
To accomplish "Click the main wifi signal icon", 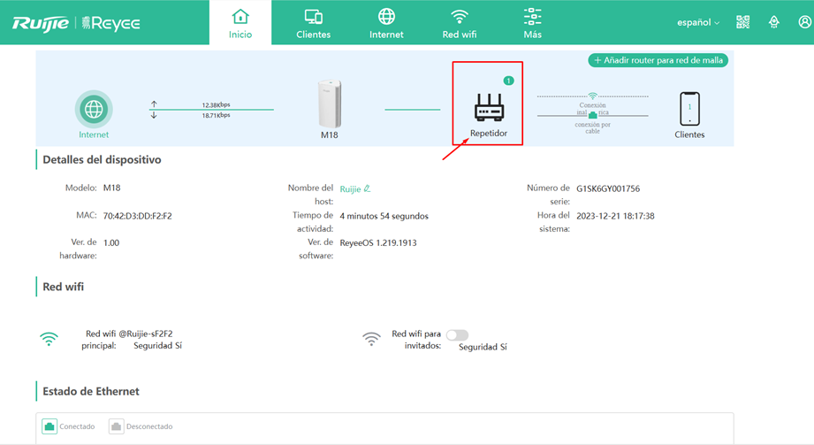I will click(x=49, y=339).
